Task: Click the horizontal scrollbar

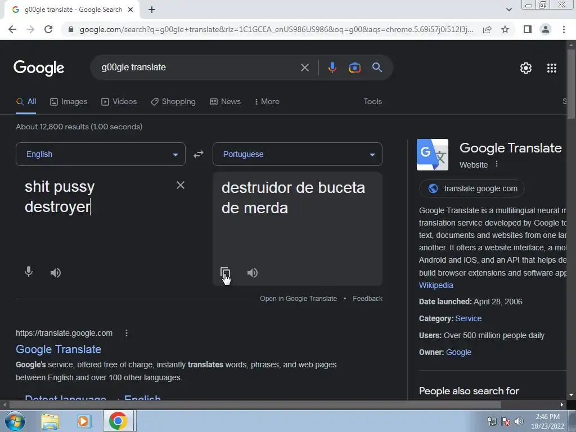Action: (255, 404)
